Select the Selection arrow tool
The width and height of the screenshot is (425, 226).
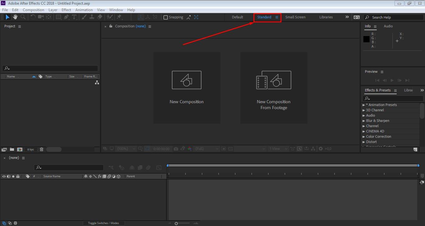point(8,17)
